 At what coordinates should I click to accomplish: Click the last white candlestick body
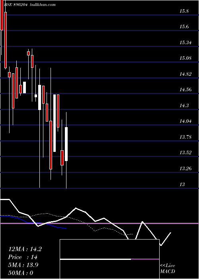(66, 144)
